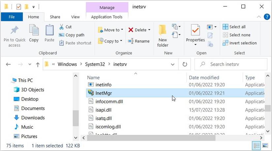The width and height of the screenshot is (272, 151).
Task: Switch to Large icons view in status bar
Action: [x=265, y=146]
